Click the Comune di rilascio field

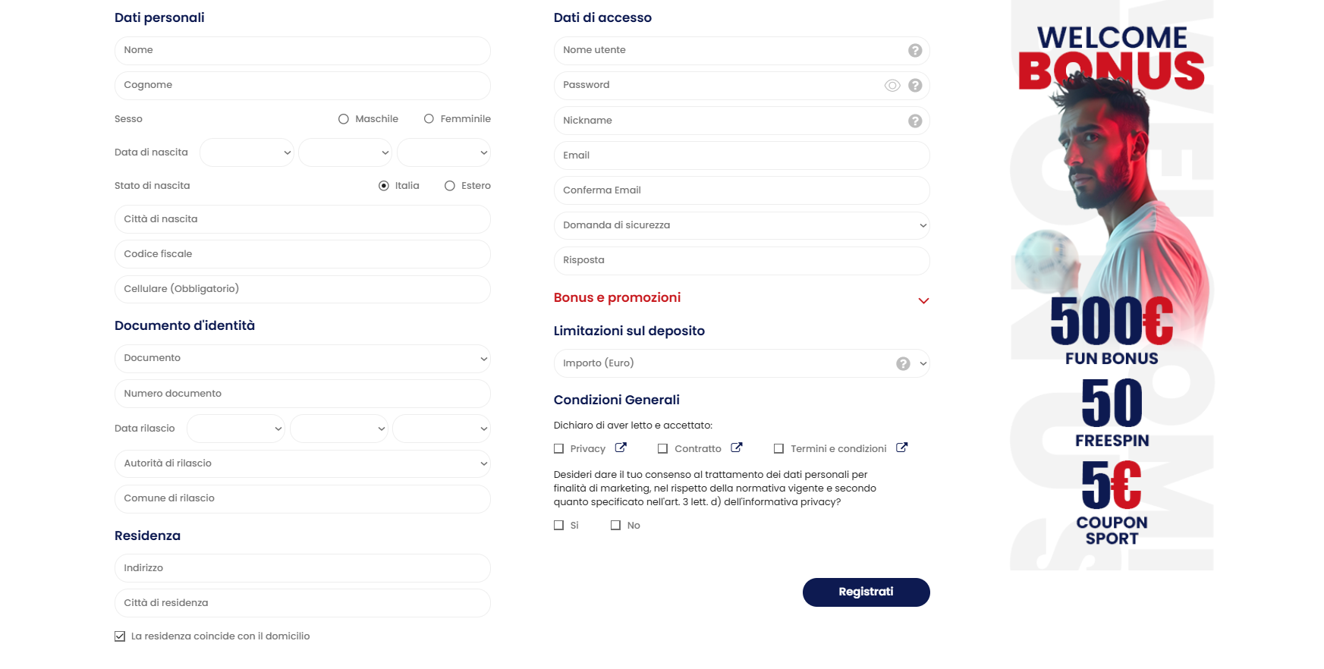303,498
